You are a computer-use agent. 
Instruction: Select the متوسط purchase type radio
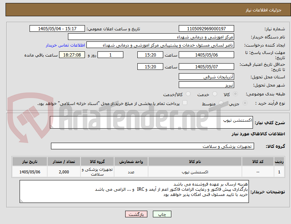pos(221,103)
